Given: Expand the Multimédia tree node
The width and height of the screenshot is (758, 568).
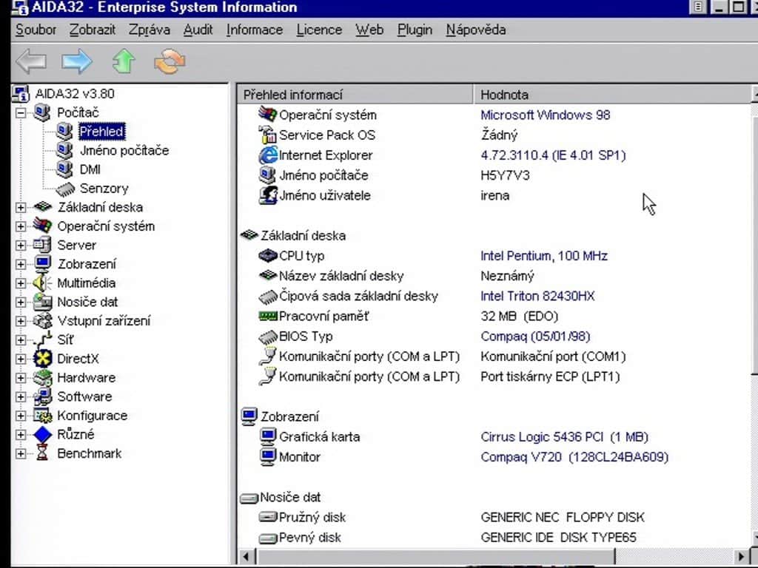Looking at the screenshot, I should [x=21, y=283].
